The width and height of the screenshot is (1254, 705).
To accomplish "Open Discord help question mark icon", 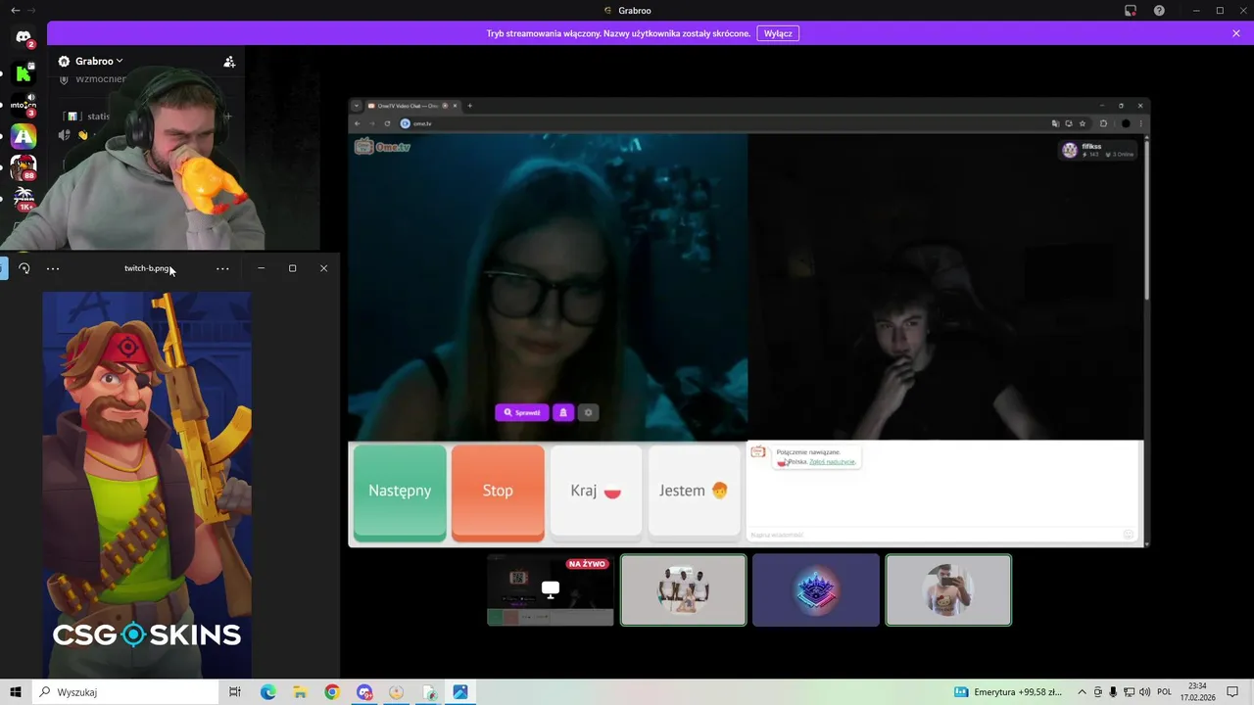I will pyautogui.click(x=1160, y=11).
